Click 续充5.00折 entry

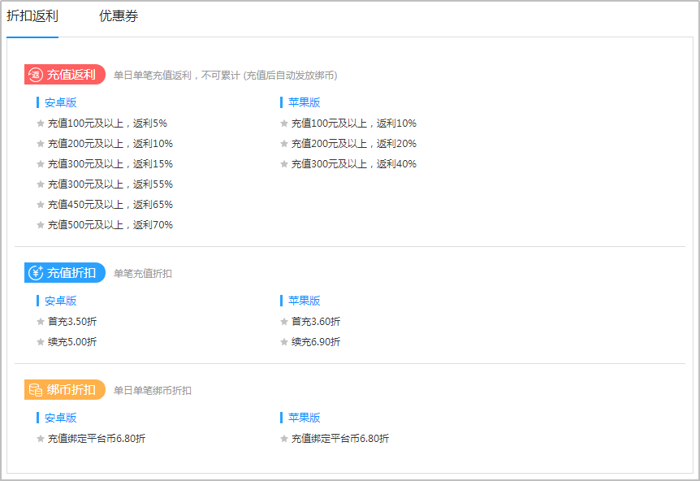(x=72, y=342)
